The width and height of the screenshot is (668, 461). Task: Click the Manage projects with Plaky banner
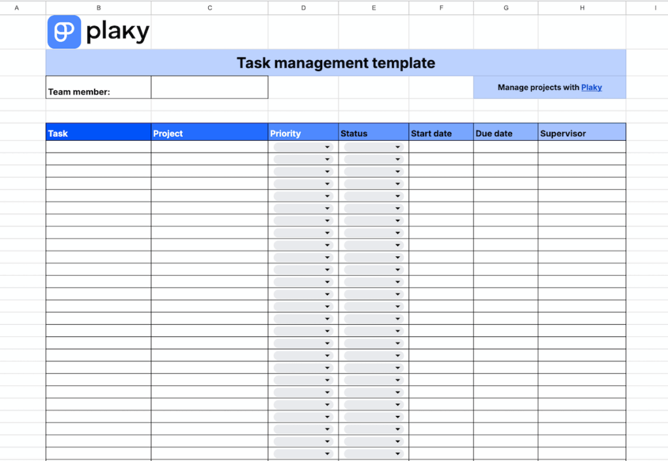pyautogui.click(x=550, y=87)
